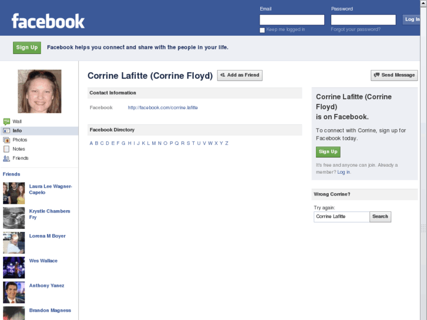
Task: Open the Notes tab
Action: pos(19,149)
